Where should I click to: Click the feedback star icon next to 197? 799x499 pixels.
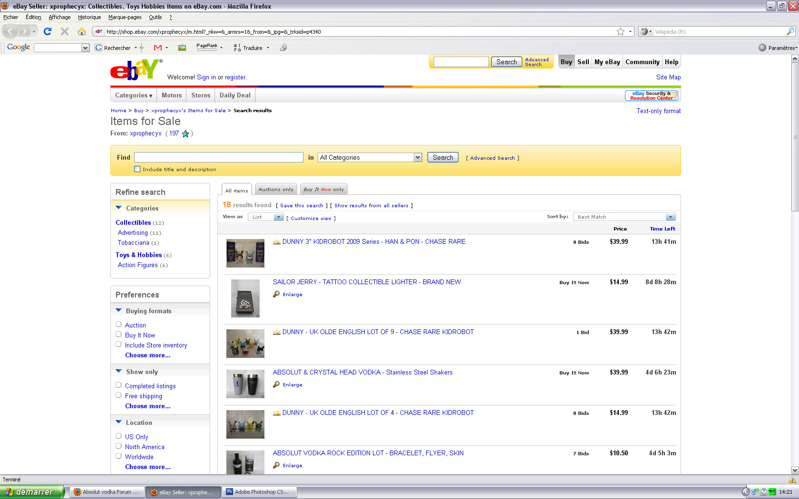(185, 134)
